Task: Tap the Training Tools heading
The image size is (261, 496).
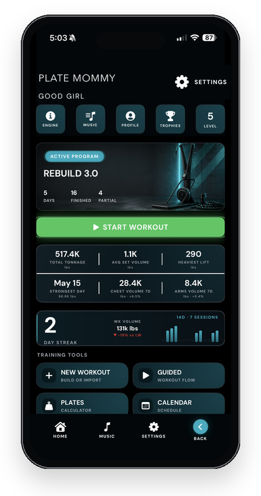Action: [62, 355]
